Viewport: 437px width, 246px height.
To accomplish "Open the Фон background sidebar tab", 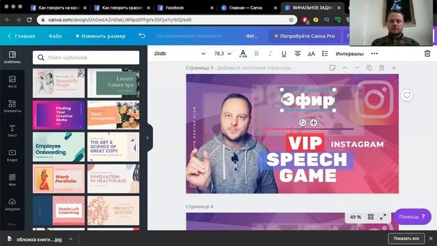I will click(12, 180).
